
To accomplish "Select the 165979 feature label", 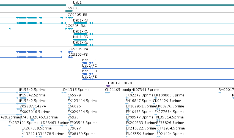I will pos(74,95).
